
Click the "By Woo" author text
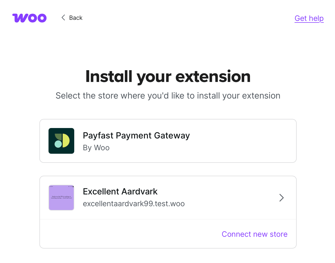[x=96, y=148]
